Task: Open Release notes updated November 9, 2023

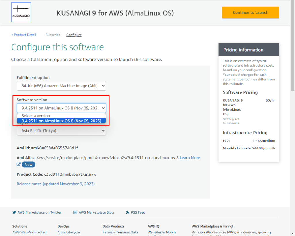Action: click(56, 184)
